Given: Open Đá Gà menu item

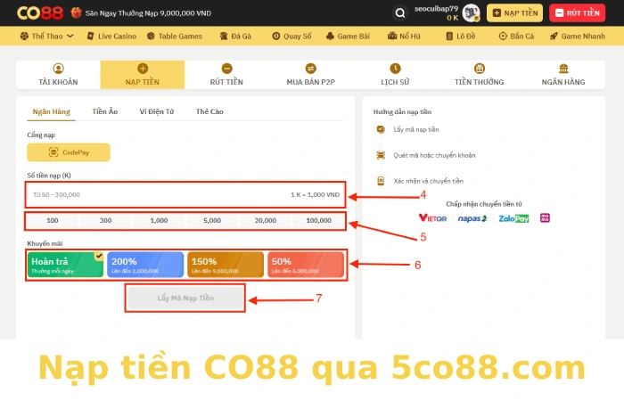Looking at the screenshot, I should click(235, 37).
